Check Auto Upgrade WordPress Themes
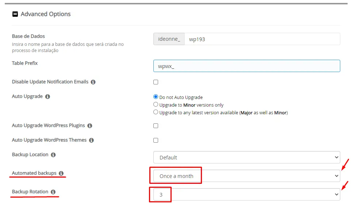This screenshot has width=356, height=214. [156, 140]
